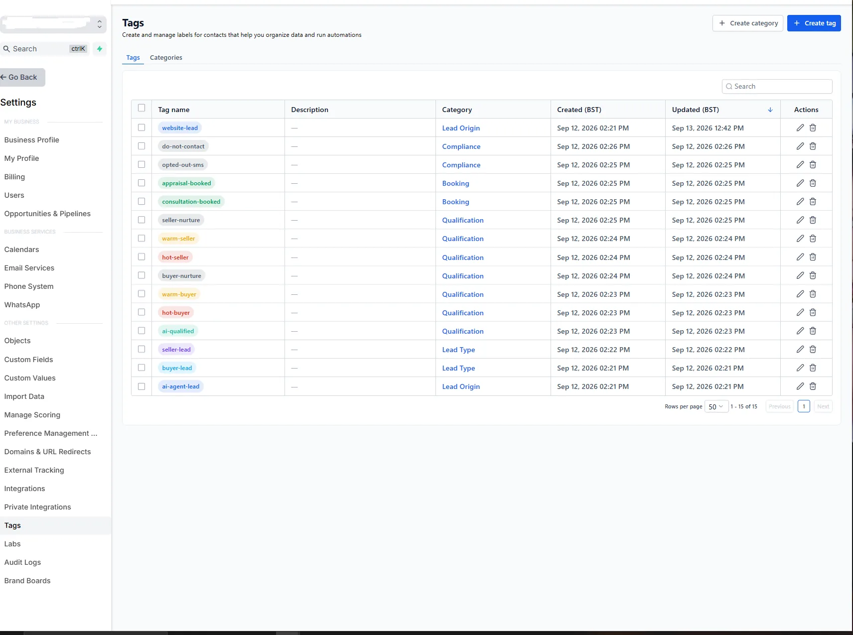This screenshot has width=853, height=635.
Task: Edit the ai-qualified tag
Action: click(800, 331)
